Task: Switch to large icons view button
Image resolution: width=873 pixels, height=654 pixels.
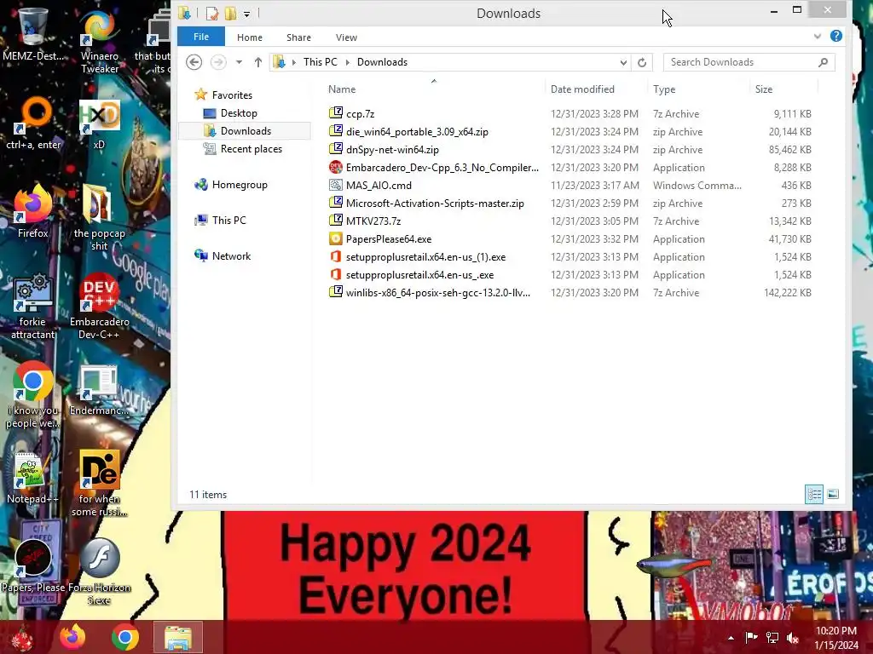Action: tap(833, 494)
